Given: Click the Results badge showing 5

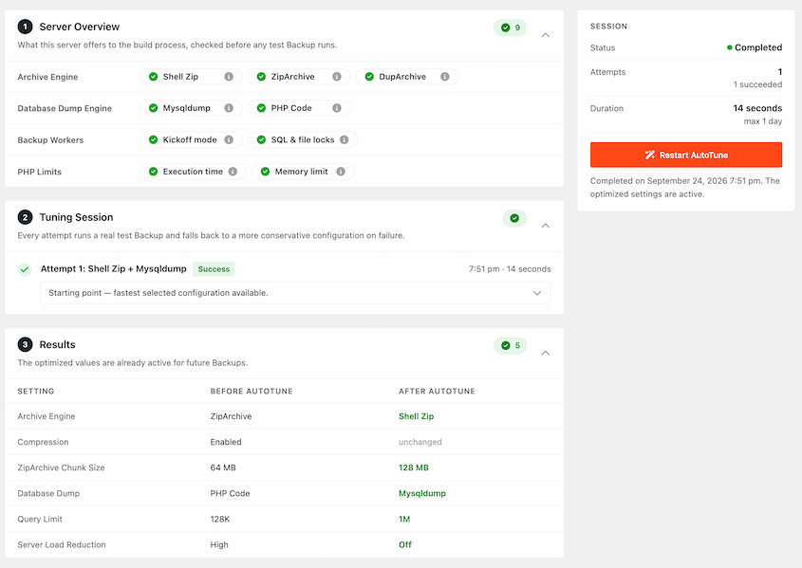Looking at the screenshot, I should [x=510, y=346].
